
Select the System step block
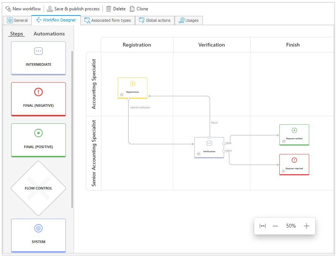(38, 235)
